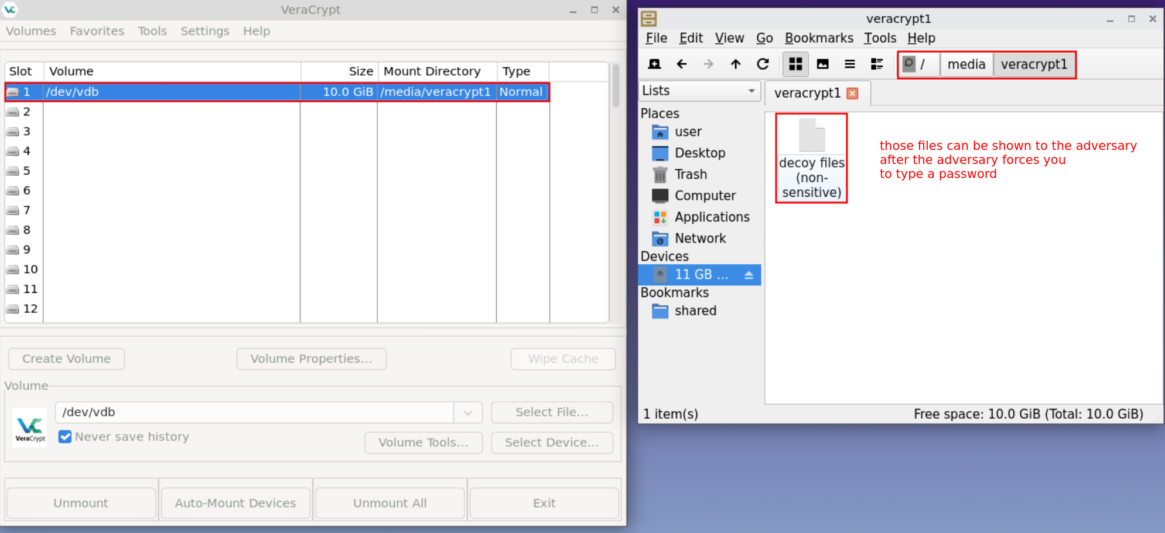This screenshot has width=1165, height=533.
Task: Switch to icon view mode
Action: [795, 64]
